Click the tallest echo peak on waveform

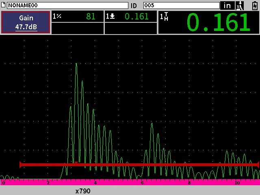coord(76,65)
